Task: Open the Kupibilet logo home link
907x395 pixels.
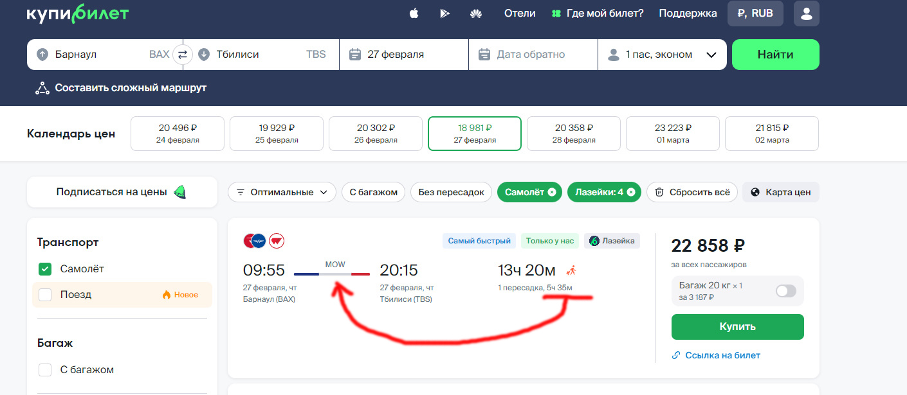Action: 77,13
